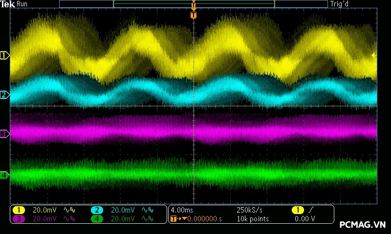Click the 10k points record length
391x234 pixels.
click(x=252, y=219)
